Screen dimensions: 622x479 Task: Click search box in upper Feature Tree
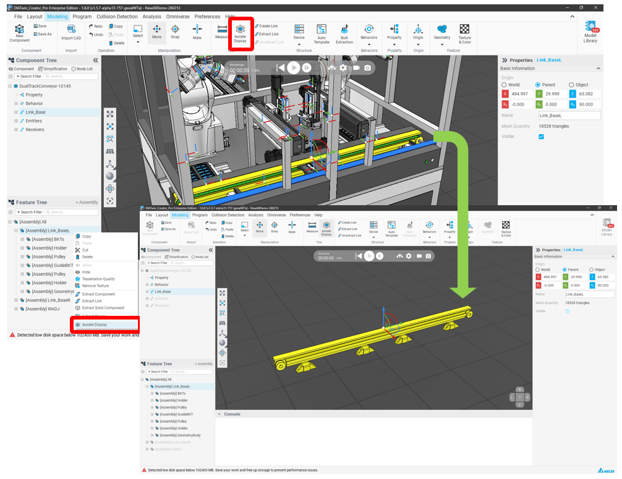[x=70, y=212]
